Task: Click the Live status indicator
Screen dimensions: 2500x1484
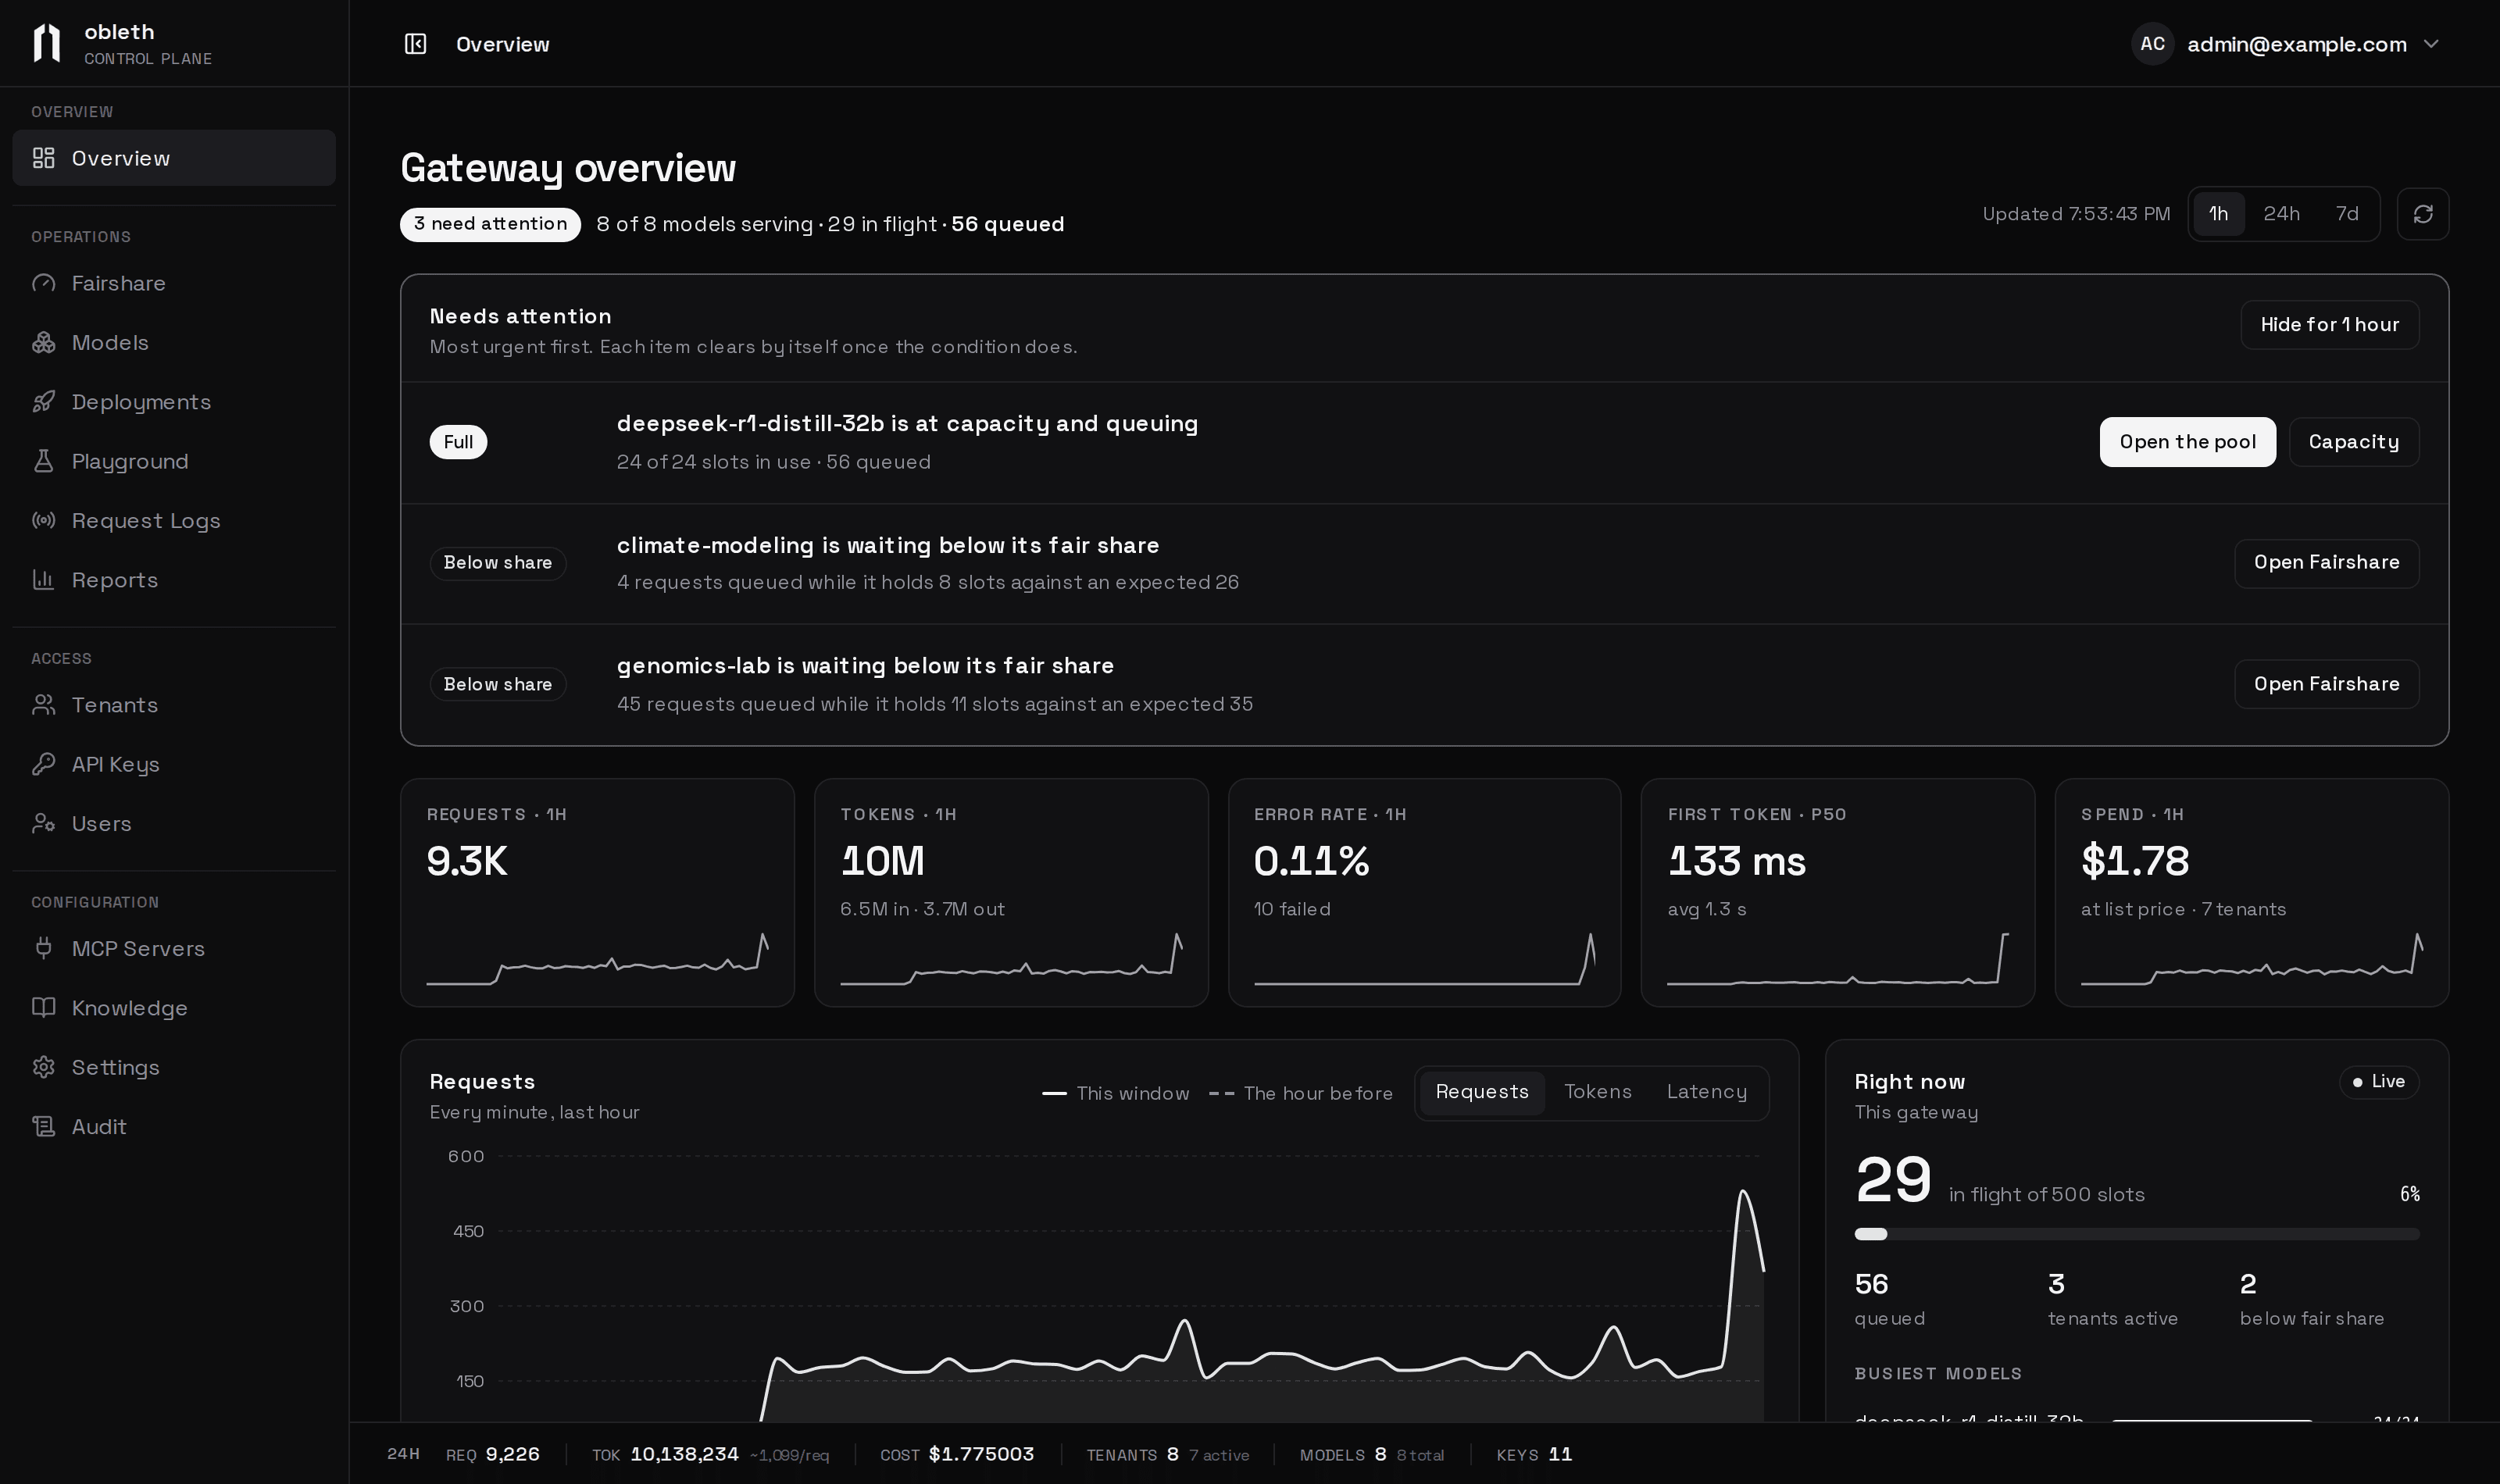Action: pyautogui.click(x=2378, y=1082)
